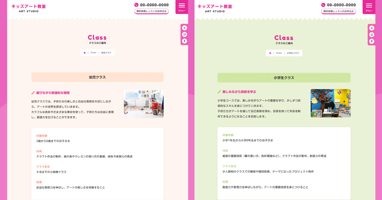Open the classroom photo in the 幼児クラス section
Viewport: 382px width, 200px height.
[144, 104]
